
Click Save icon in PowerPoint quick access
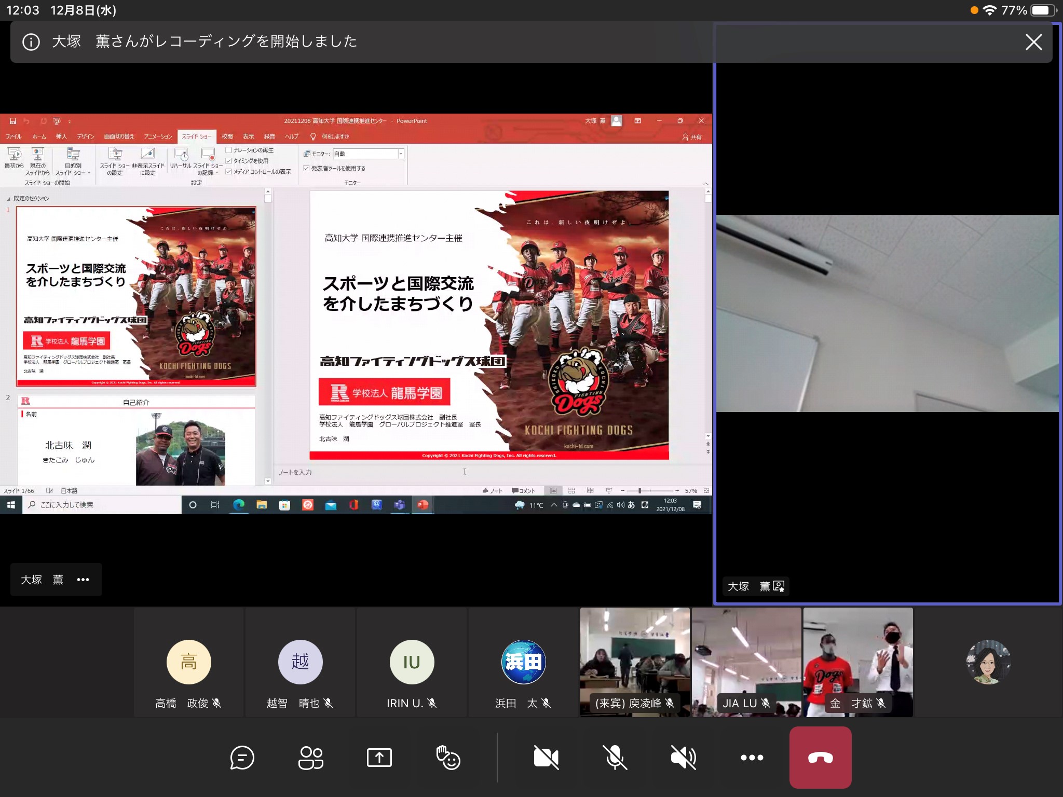13,121
